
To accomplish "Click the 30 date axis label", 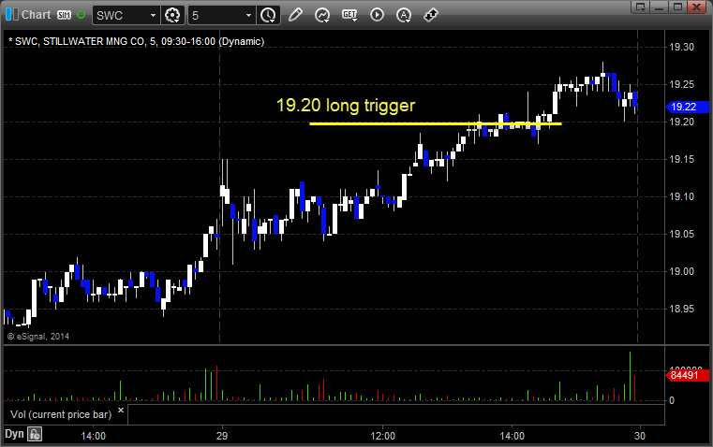I will (640, 436).
